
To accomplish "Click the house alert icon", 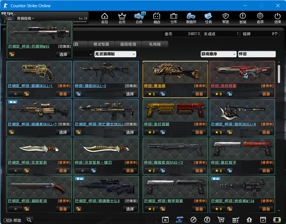I will point(249,220).
